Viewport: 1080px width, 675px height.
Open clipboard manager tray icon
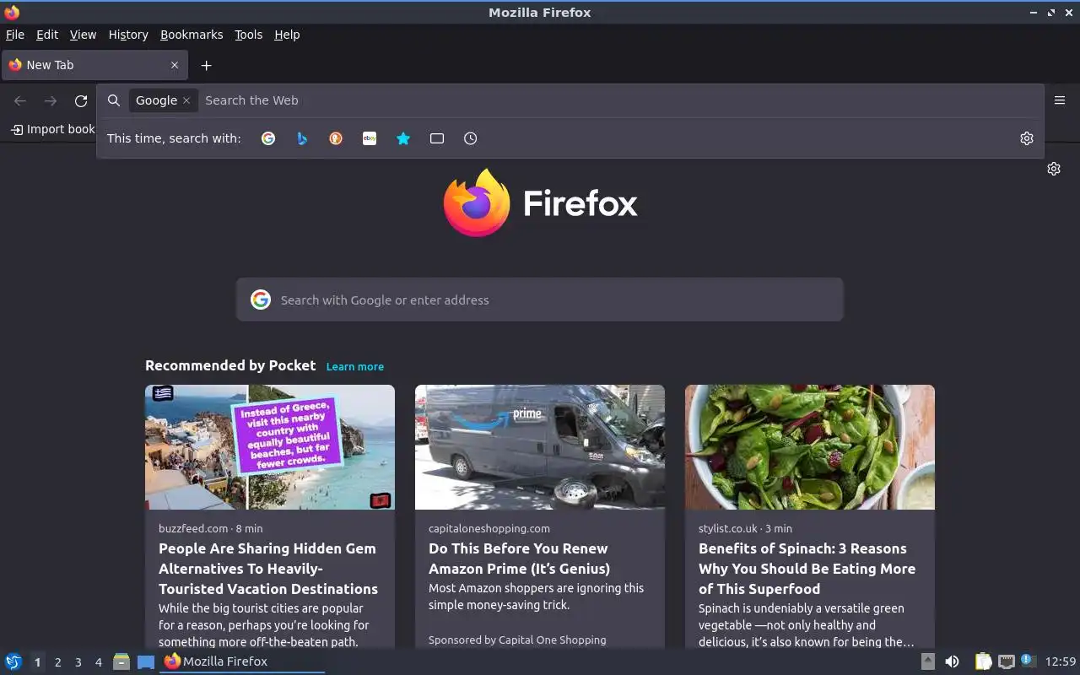point(983,661)
